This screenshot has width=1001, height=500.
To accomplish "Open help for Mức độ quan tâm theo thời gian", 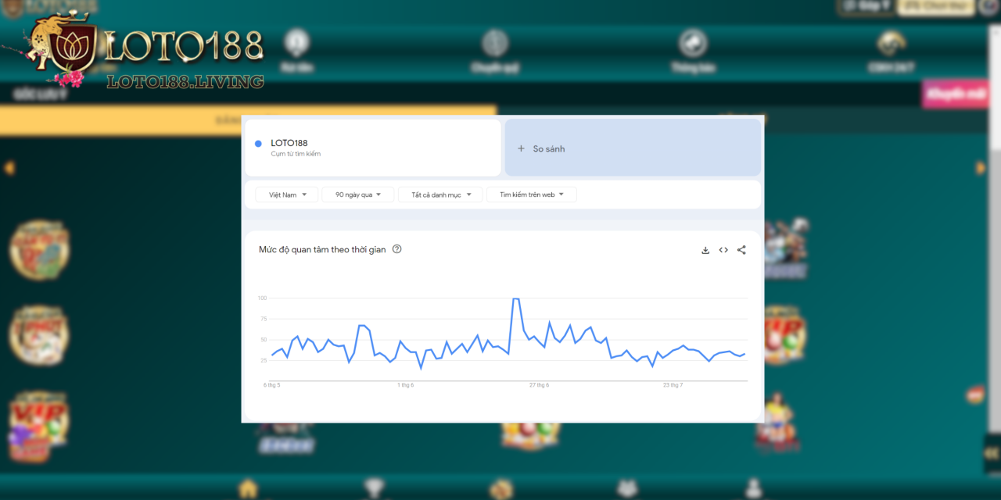I will [396, 249].
